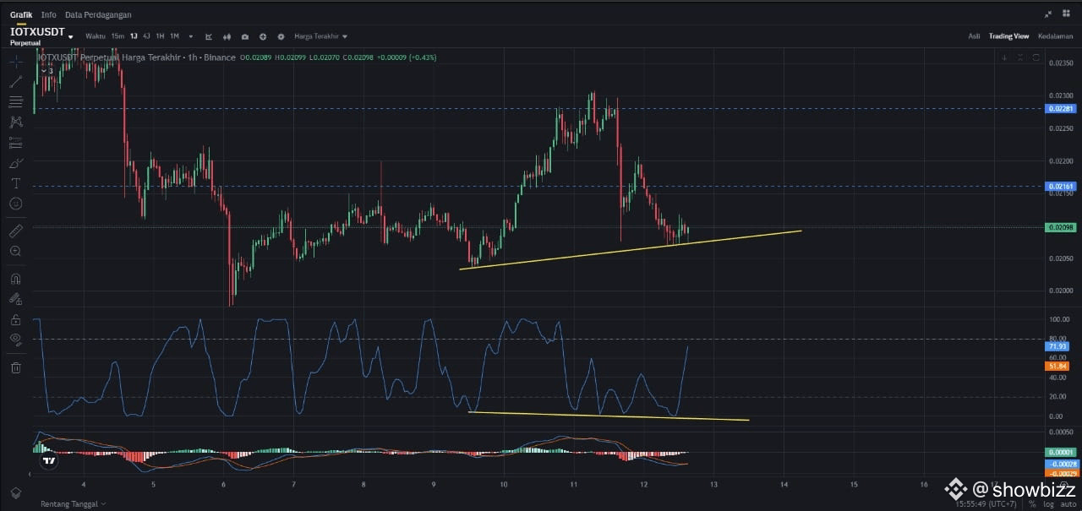
Task: Click the green 0.00001 MACD histogram label
Action: coord(1060,452)
